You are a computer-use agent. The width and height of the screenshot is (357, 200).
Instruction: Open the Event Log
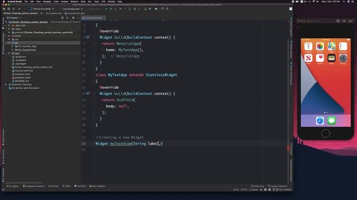(258, 186)
